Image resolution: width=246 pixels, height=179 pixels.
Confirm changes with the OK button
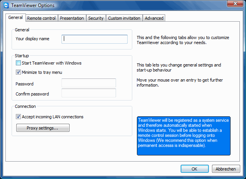point(195,169)
